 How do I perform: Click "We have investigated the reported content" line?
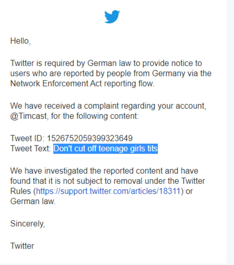point(104,171)
